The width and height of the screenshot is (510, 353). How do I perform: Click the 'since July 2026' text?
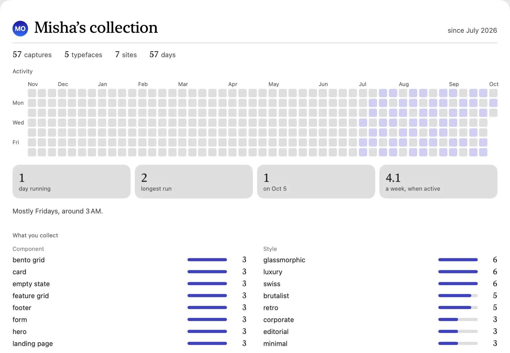pos(472,30)
